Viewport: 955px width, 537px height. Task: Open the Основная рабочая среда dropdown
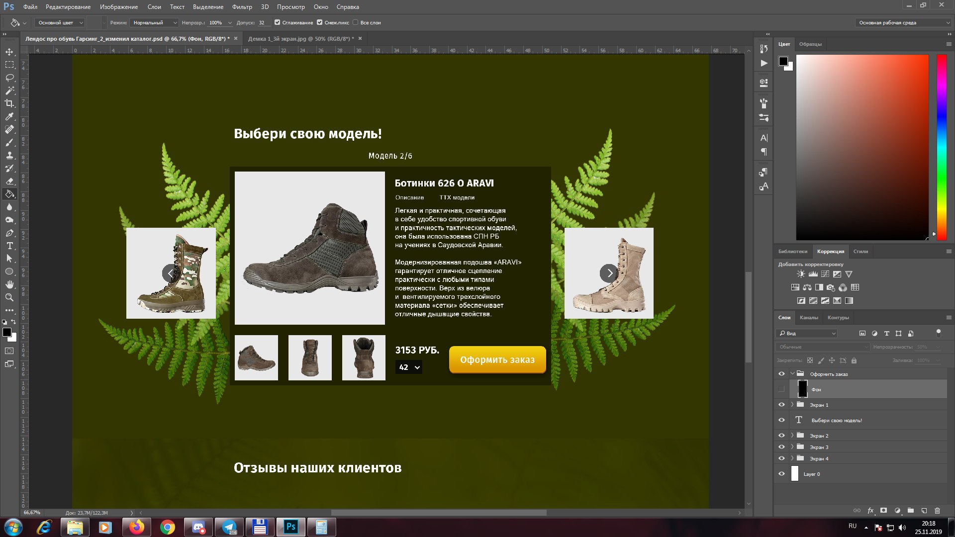[903, 22]
